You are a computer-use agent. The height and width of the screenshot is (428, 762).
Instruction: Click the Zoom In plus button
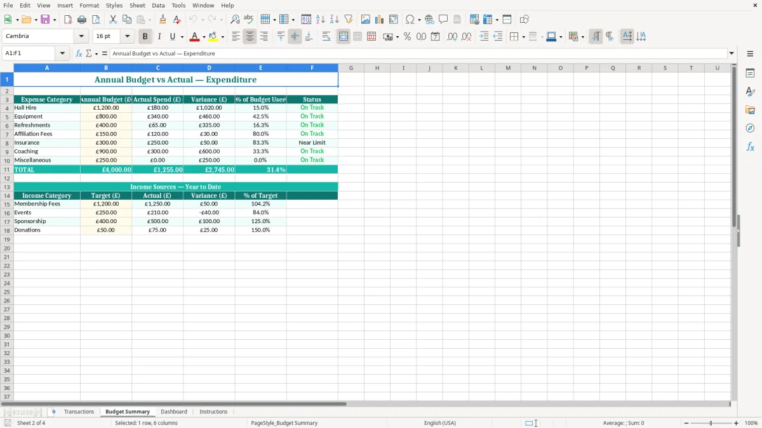coord(737,423)
